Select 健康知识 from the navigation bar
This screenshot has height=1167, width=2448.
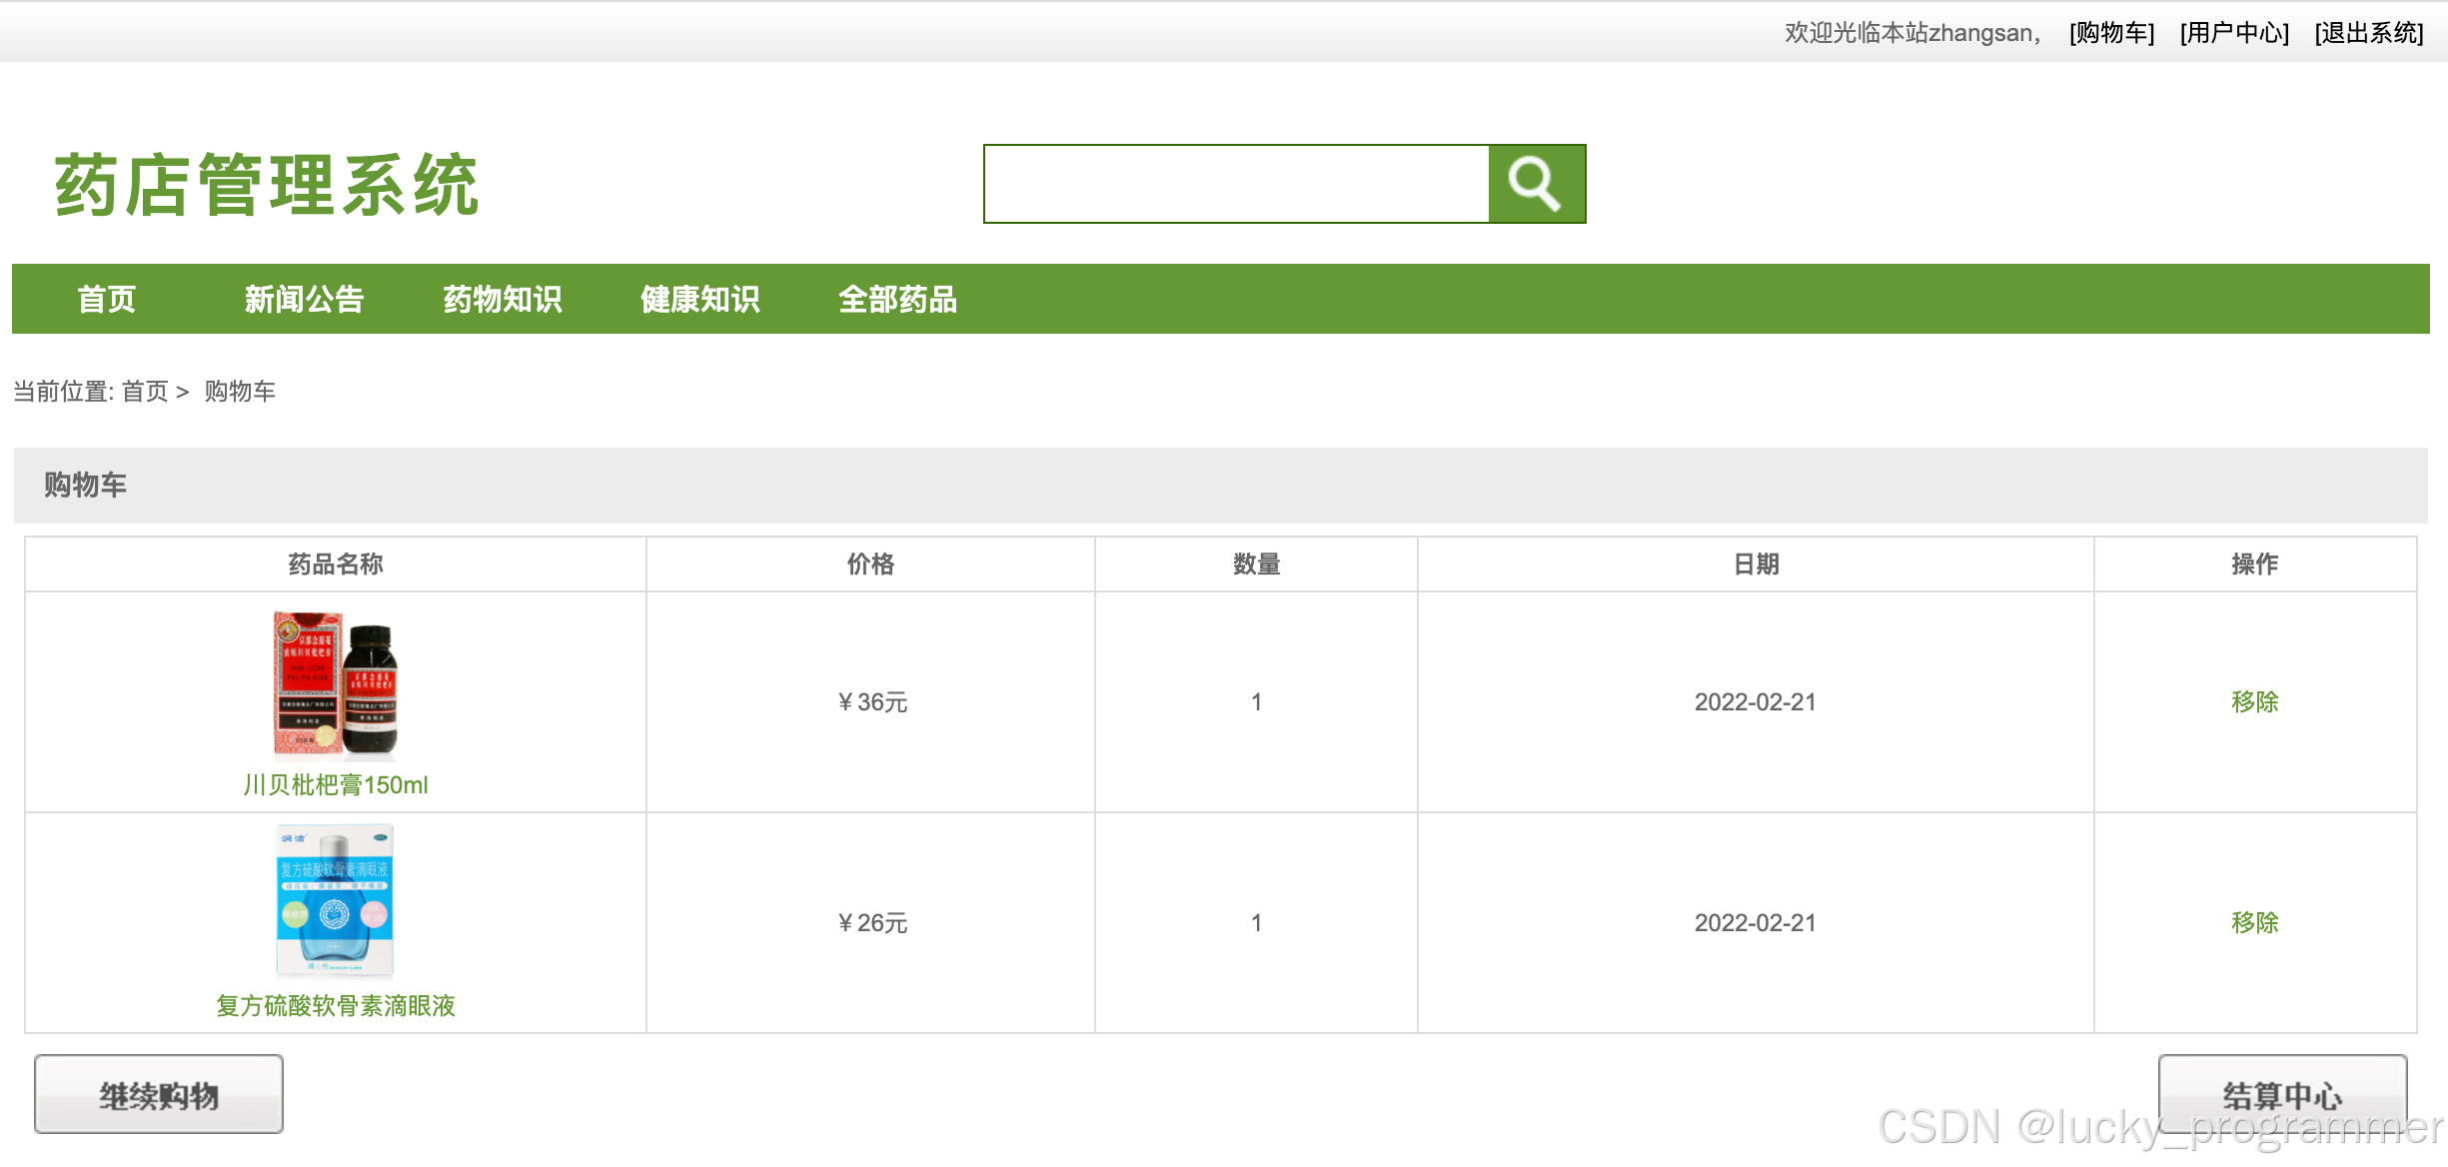[699, 299]
